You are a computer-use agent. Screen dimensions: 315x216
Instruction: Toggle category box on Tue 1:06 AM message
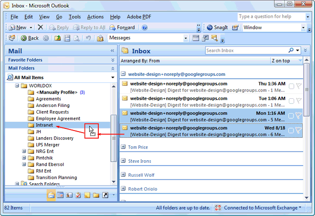click(291, 101)
